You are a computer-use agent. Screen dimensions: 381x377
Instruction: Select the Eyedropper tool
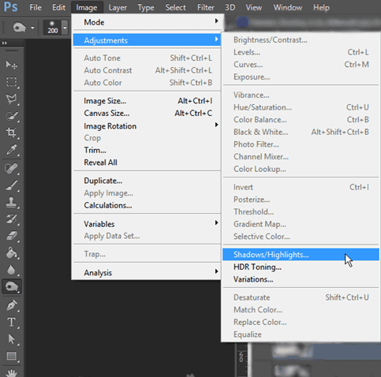[x=11, y=149]
